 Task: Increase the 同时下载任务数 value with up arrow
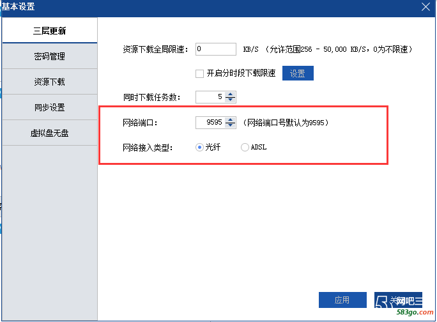[x=231, y=94]
